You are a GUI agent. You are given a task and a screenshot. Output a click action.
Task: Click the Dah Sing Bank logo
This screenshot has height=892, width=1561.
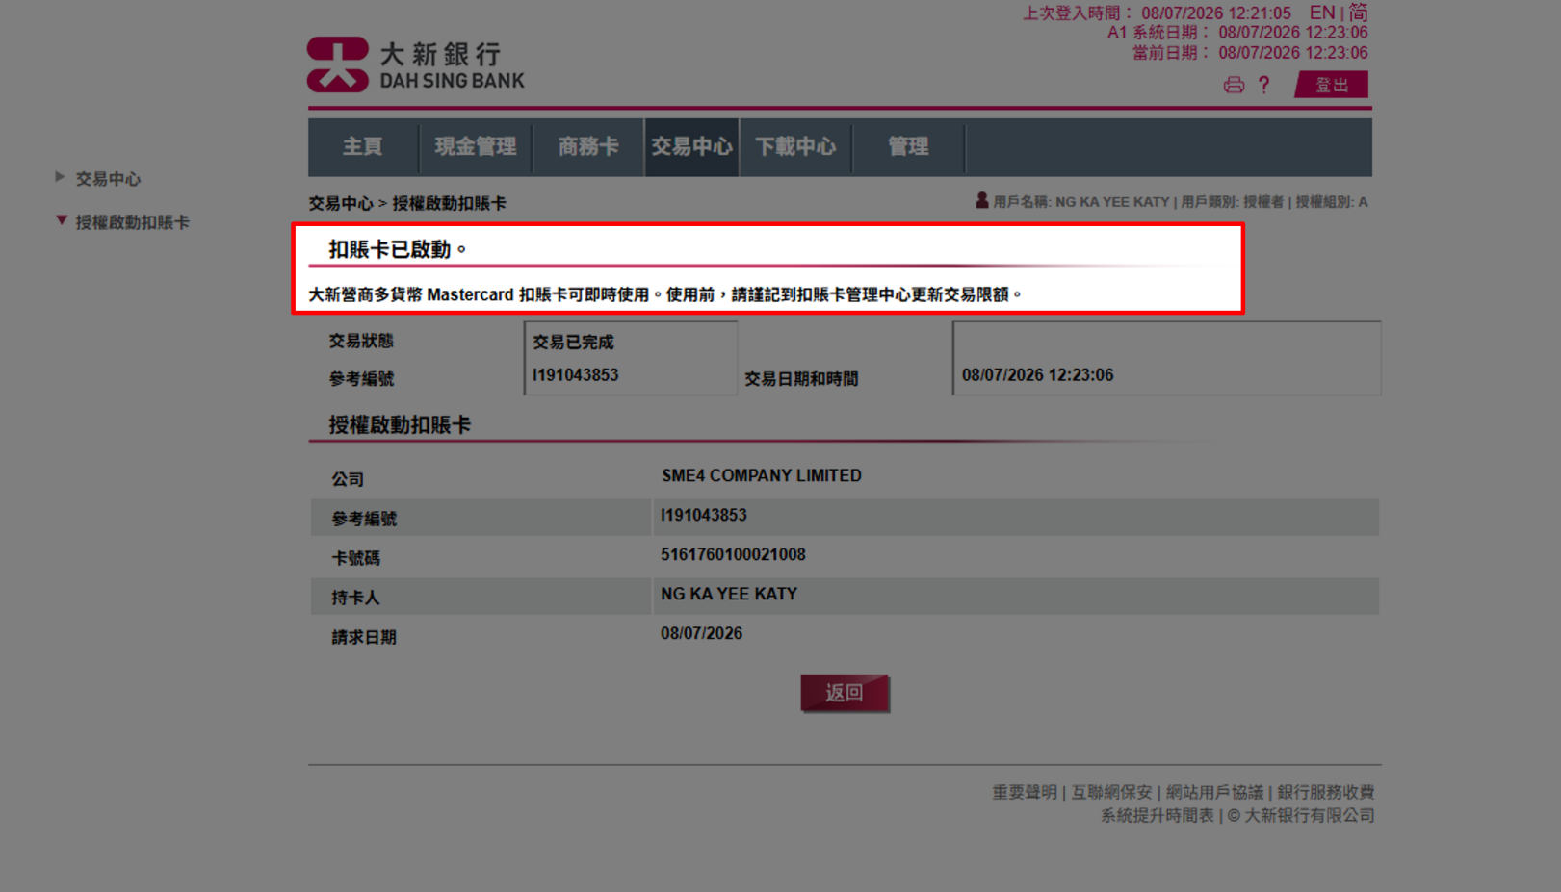pos(416,64)
